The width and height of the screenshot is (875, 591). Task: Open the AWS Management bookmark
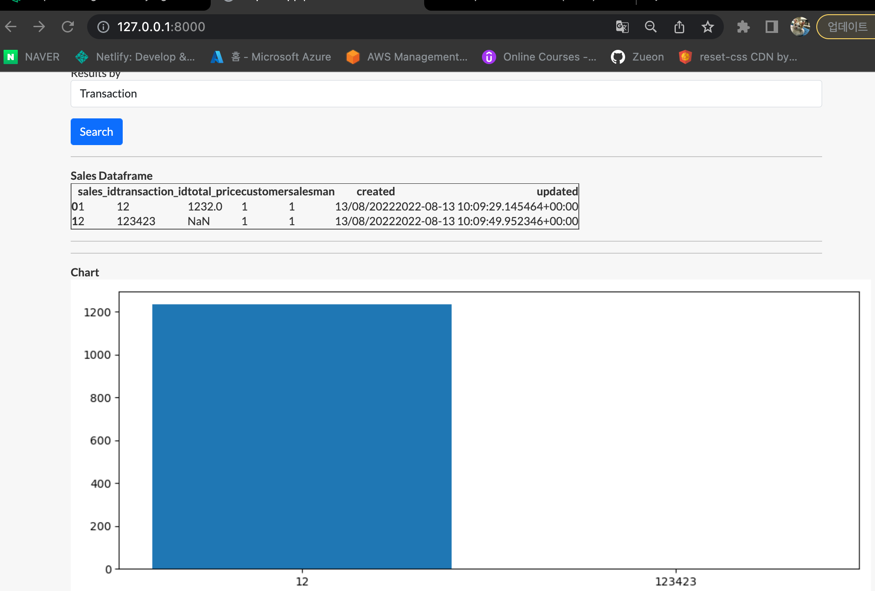point(407,57)
